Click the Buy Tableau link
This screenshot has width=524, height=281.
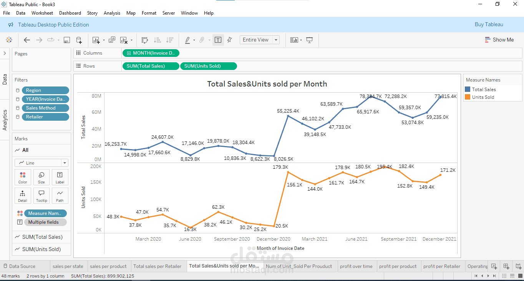489,25
